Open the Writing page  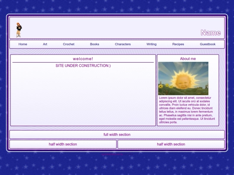(x=152, y=44)
